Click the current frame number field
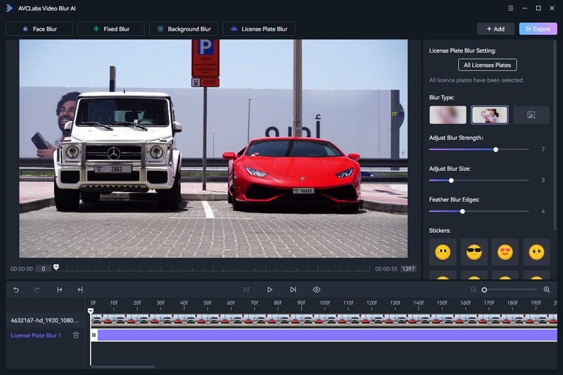 pos(44,269)
